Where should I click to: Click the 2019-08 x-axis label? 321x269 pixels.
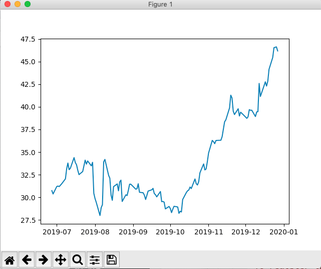[95, 232]
